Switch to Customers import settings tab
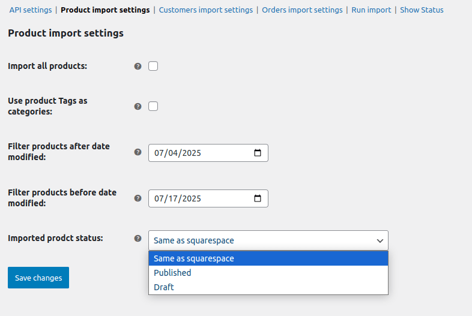The image size is (472, 316). pyautogui.click(x=206, y=10)
